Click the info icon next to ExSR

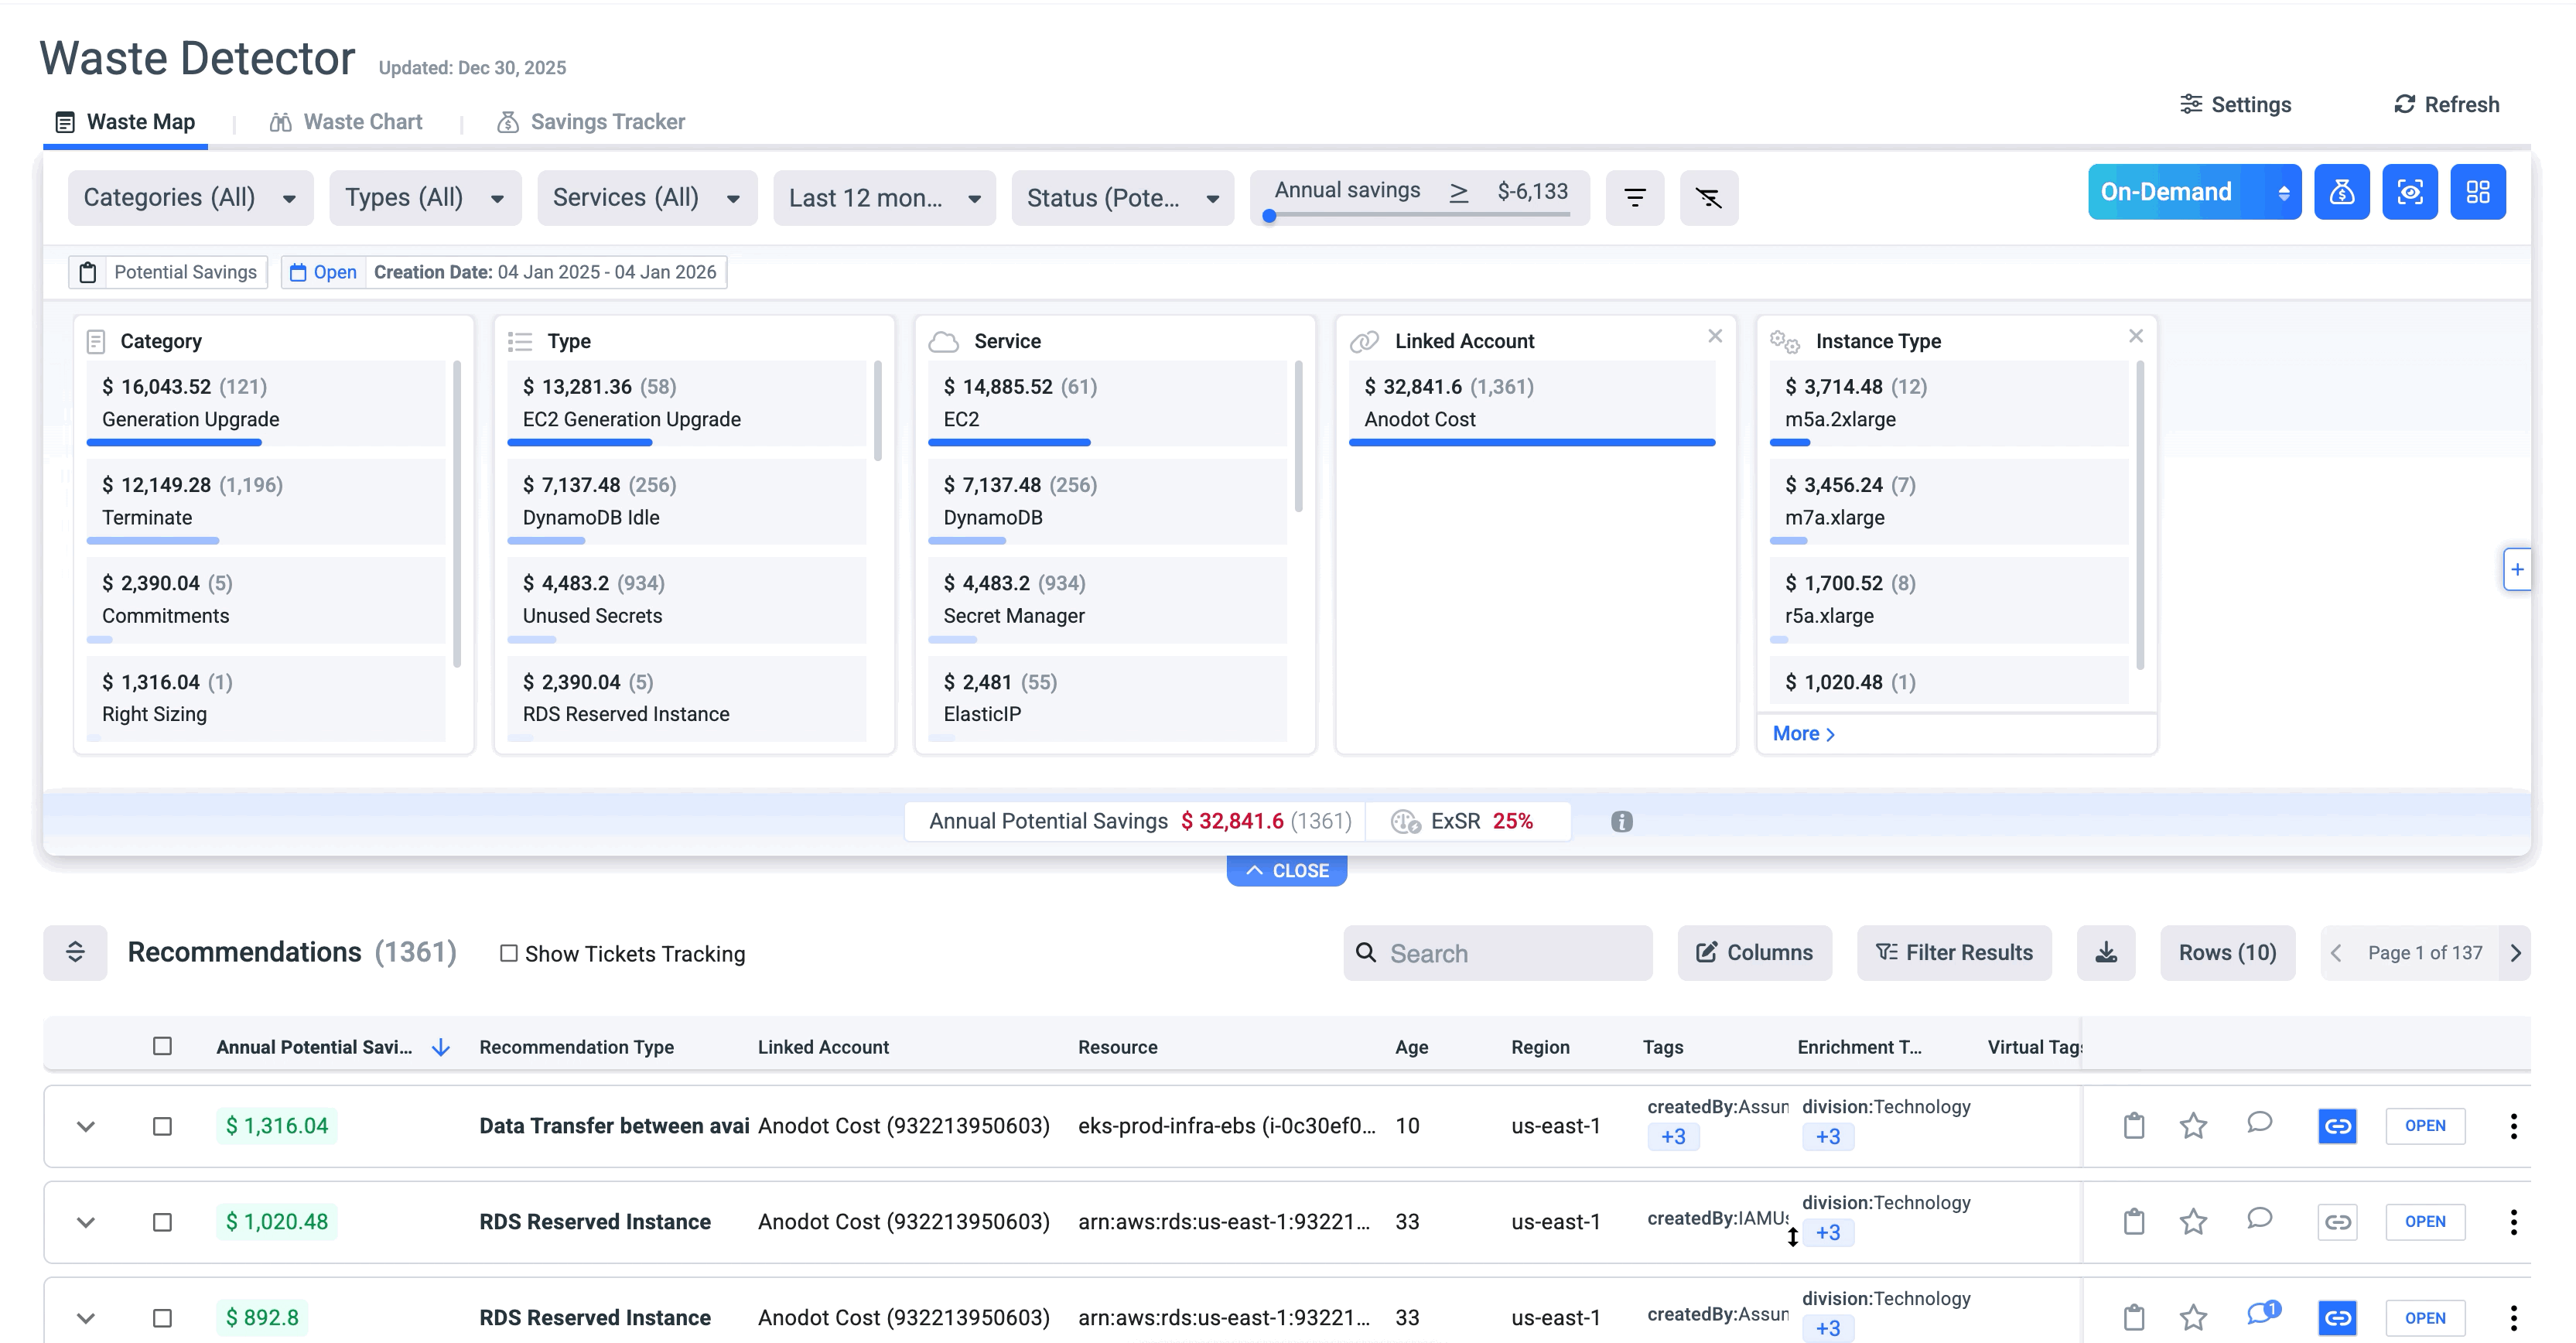[1621, 821]
